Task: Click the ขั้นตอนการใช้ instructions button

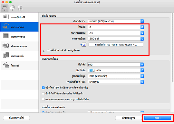Action: (16, 118)
